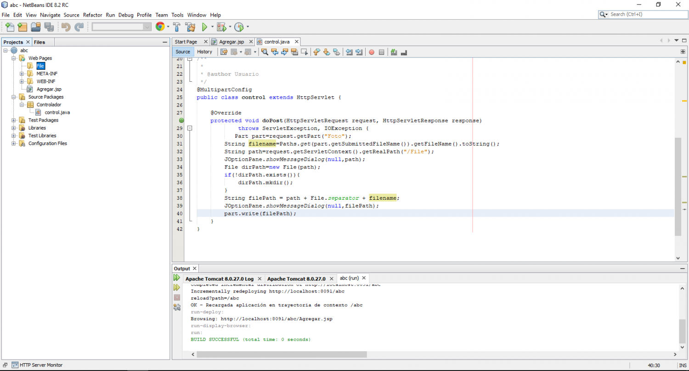Viewport: 689px width, 371px height.
Task: Click the Clean and Build icon
Action: point(190,27)
